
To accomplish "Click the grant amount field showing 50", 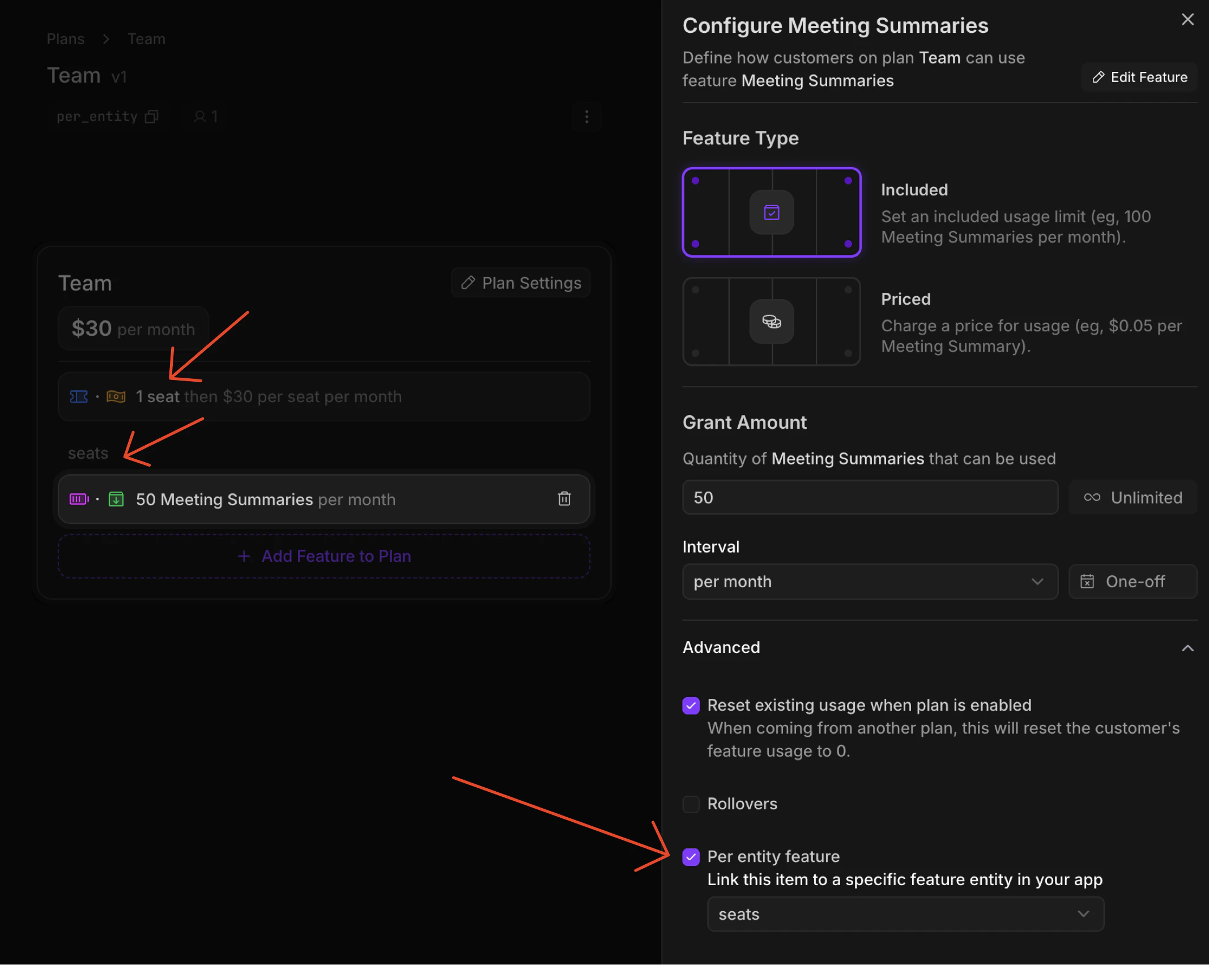I will click(870, 497).
